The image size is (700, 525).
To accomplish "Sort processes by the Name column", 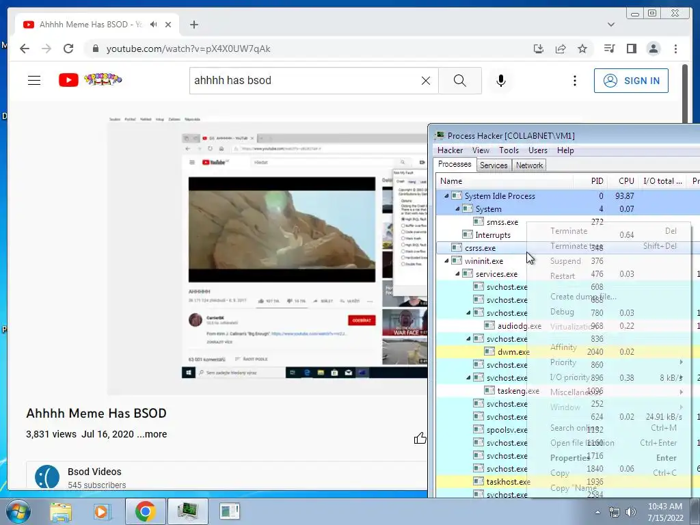I will click(x=504, y=180).
